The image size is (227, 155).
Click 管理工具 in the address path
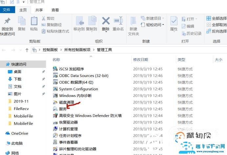(104, 50)
